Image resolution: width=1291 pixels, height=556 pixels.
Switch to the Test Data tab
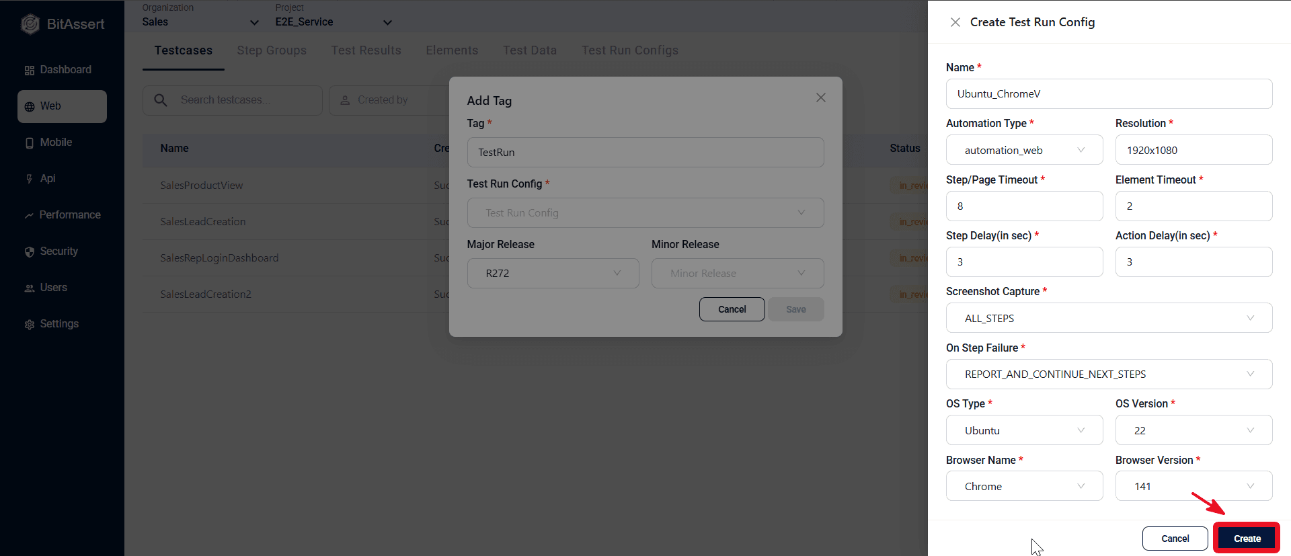coord(530,50)
